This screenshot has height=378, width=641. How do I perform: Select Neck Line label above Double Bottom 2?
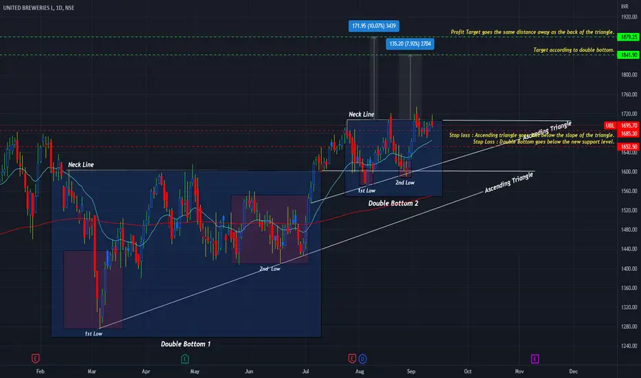click(x=361, y=114)
